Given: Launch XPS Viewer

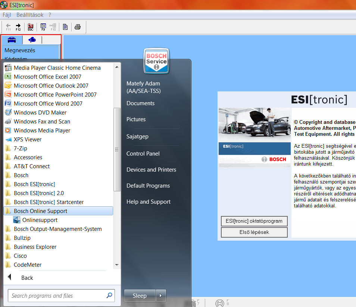Looking at the screenshot, I should pyautogui.click(x=58, y=140).
